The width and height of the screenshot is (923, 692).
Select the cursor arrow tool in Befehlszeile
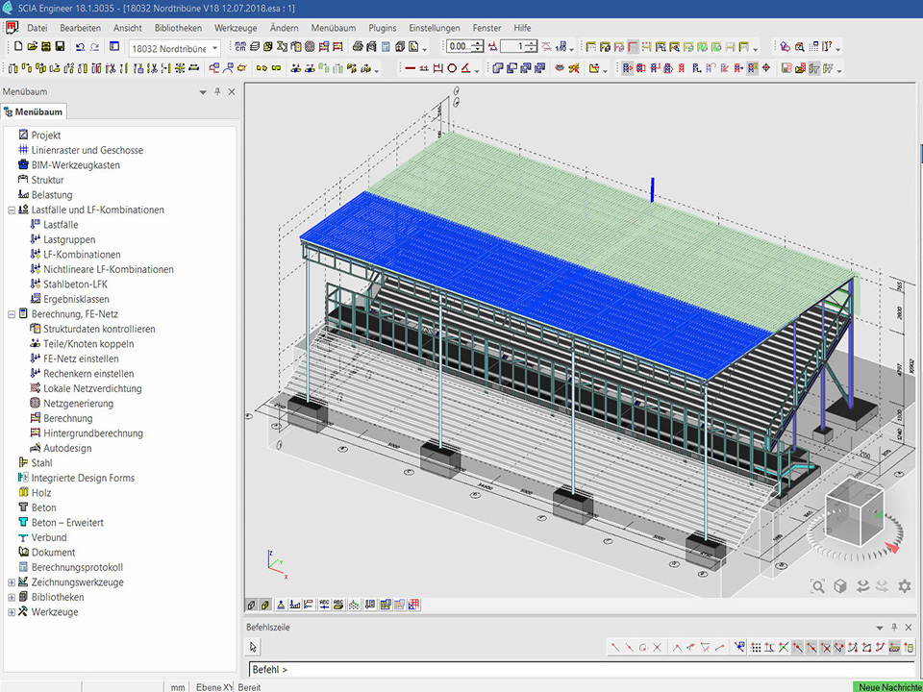click(254, 647)
